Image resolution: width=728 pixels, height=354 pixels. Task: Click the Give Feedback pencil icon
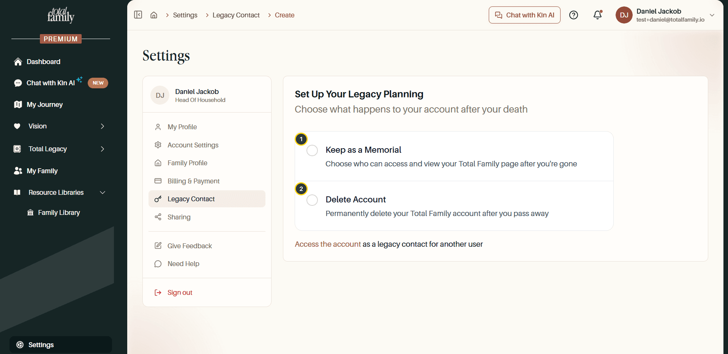158,246
